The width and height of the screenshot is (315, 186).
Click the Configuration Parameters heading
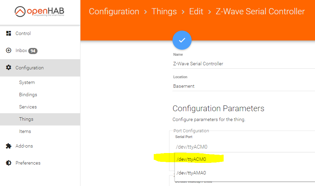coord(219,108)
